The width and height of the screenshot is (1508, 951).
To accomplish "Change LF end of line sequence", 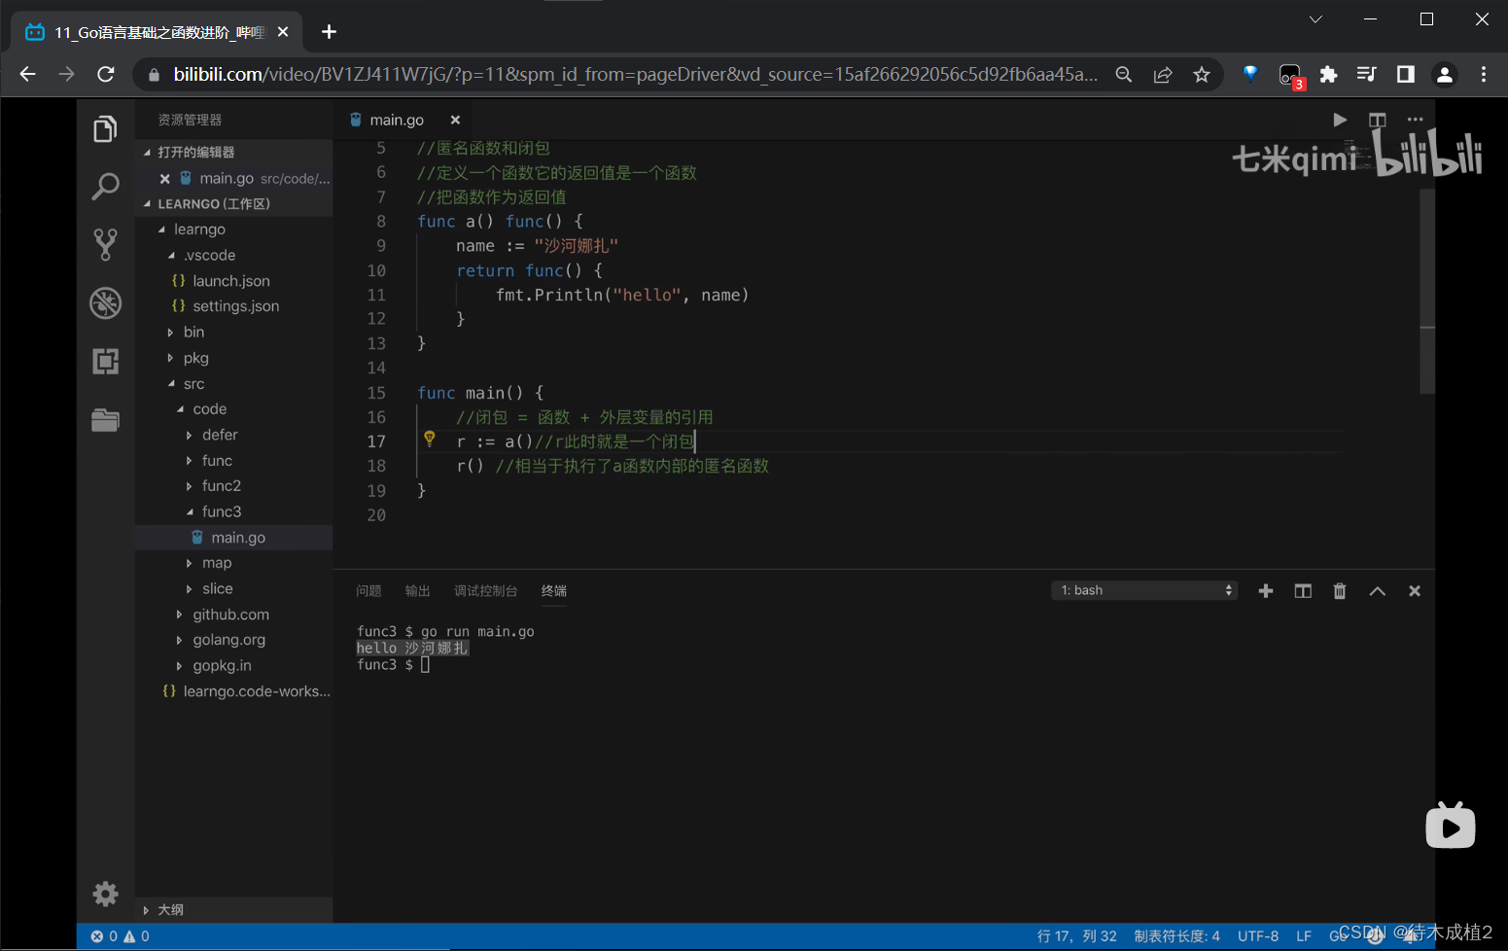I will tap(1304, 936).
